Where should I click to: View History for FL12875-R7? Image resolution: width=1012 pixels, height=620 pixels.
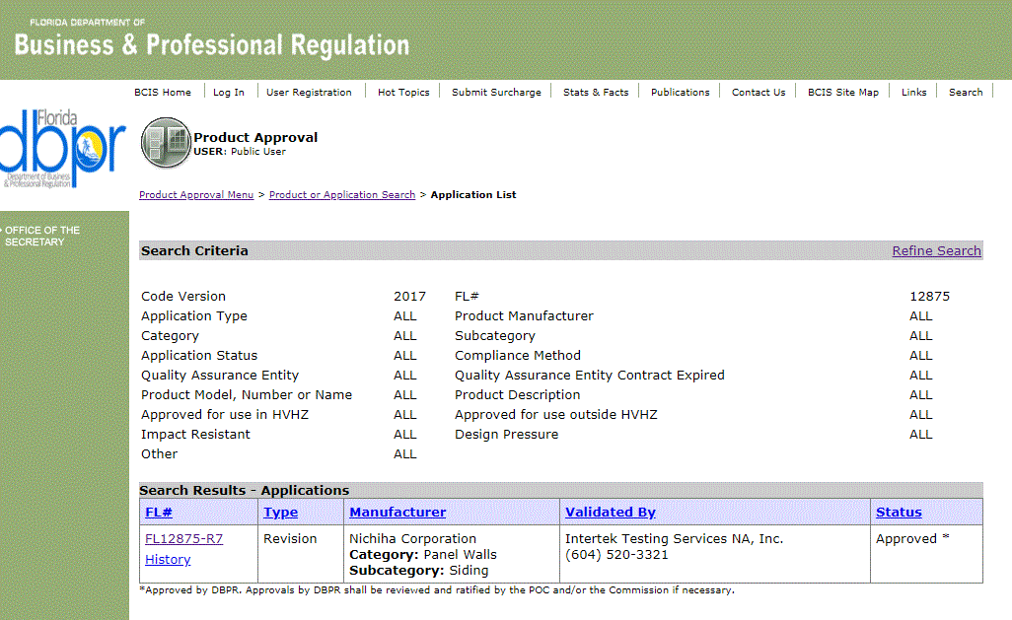168,559
